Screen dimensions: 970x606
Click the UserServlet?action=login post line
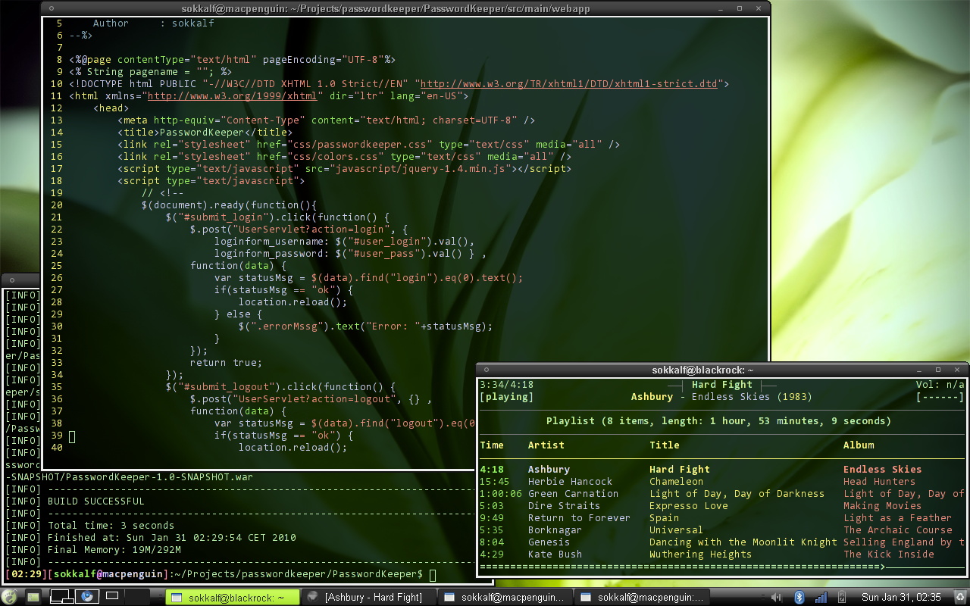pos(299,230)
